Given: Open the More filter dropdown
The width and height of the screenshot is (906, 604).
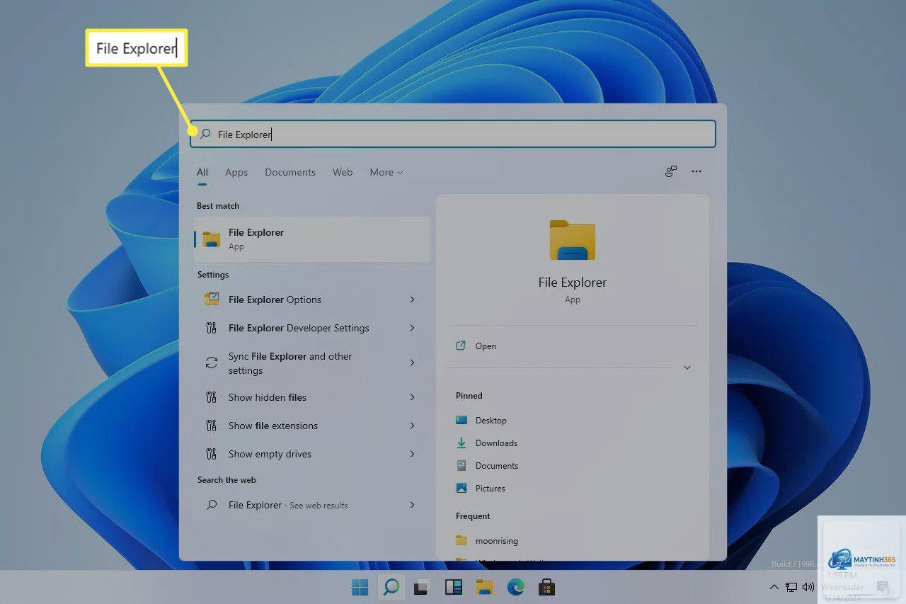Looking at the screenshot, I should coord(386,172).
